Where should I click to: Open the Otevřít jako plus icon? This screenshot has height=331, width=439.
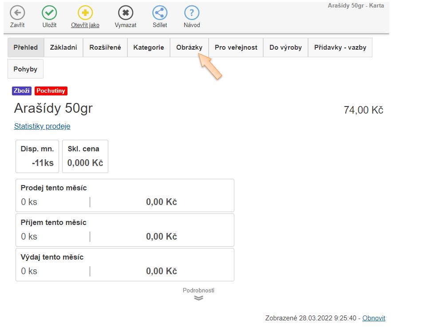(x=85, y=13)
